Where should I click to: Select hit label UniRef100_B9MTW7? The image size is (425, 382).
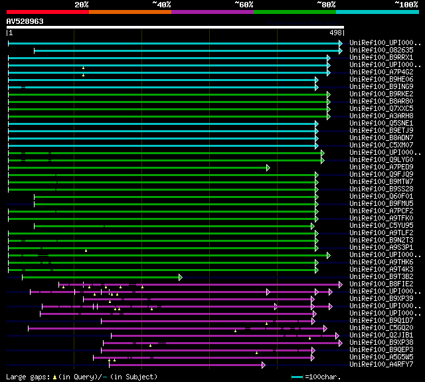(381, 182)
